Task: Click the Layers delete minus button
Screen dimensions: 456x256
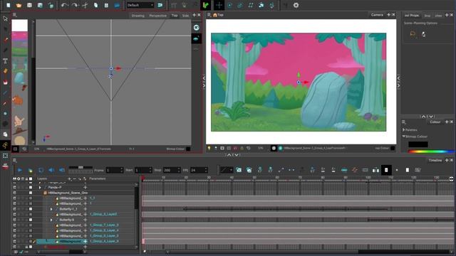Action: pyautogui.click(x=74, y=178)
